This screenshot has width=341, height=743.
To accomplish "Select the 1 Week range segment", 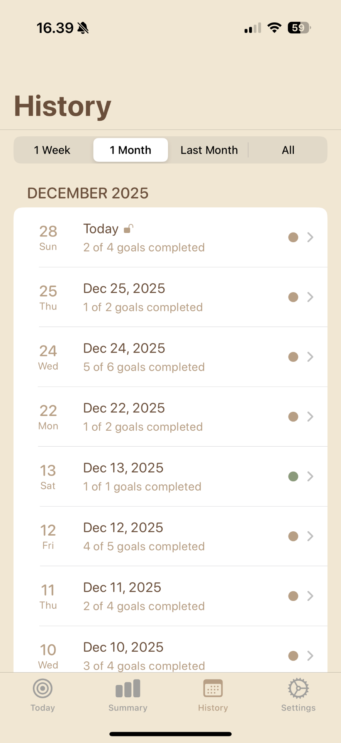I will tap(52, 150).
